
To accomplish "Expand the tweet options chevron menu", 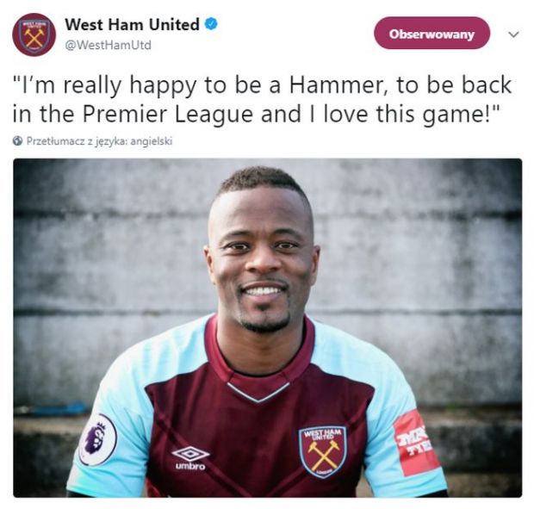I will (513, 34).
